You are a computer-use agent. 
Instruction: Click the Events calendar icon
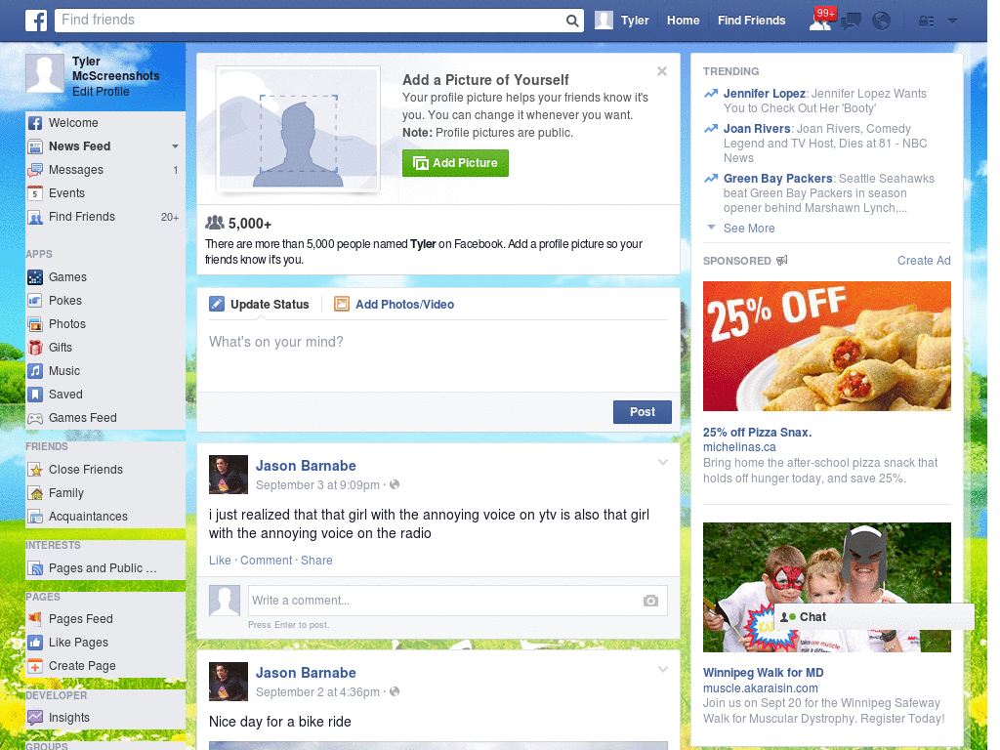click(35, 193)
